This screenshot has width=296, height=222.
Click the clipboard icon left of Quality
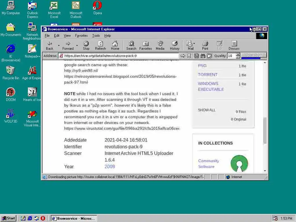[x=209, y=56]
